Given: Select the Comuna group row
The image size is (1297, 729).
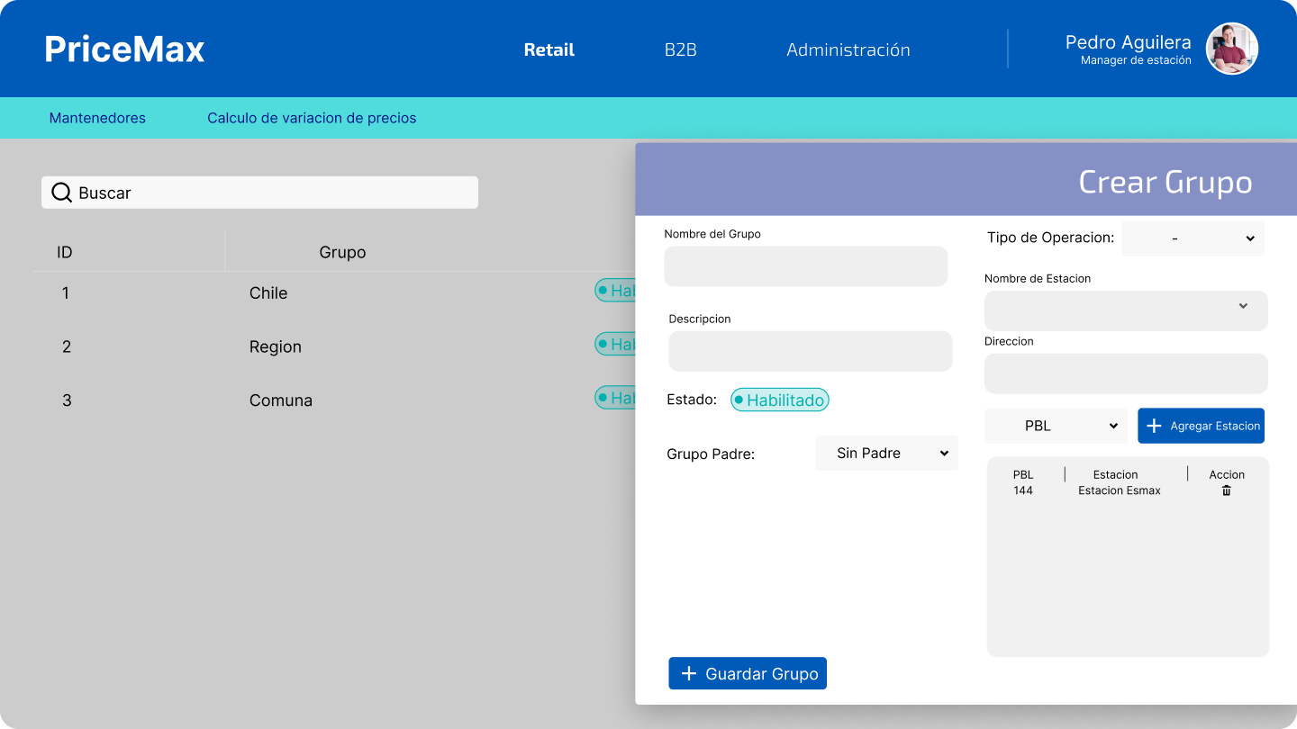Looking at the screenshot, I should coord(333,400).
